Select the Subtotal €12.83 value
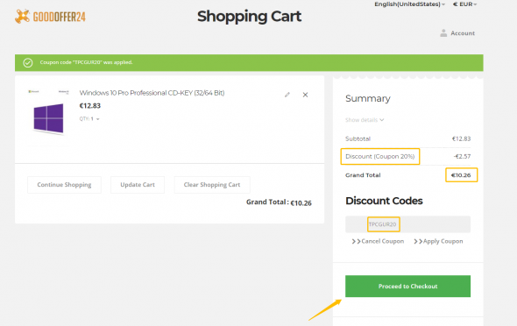Viewport: 517px width, 326px height. click(461, 138)
